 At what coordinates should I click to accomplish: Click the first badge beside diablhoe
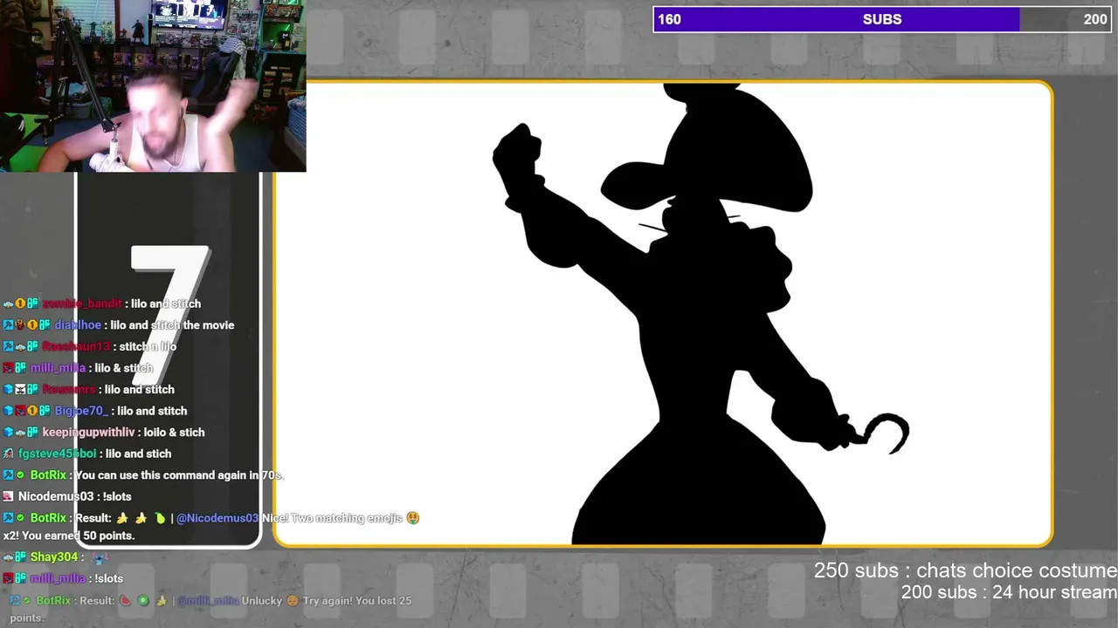[x=8, y=325]
